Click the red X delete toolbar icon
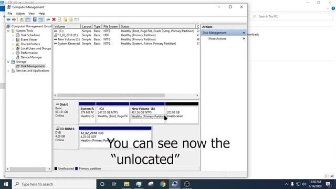 coord(54,20)
